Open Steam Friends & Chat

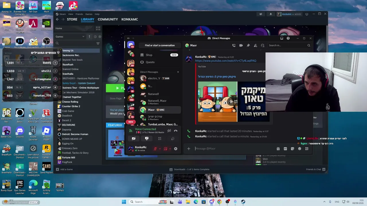pyautogui.click(x=316, y=169)
